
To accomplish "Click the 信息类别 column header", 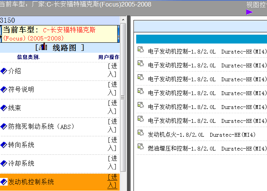I will [28, 57].
